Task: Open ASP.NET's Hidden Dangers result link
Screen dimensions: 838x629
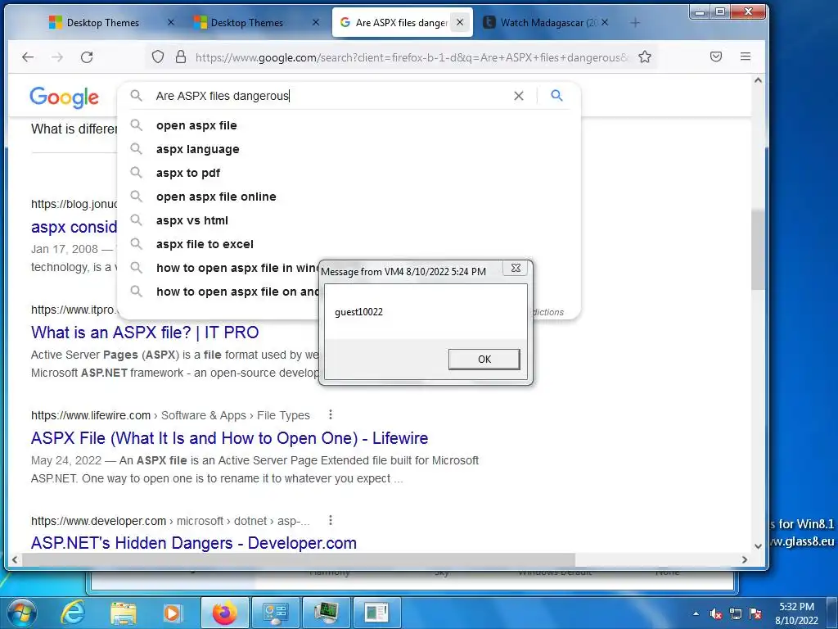Action: point(193,543)
